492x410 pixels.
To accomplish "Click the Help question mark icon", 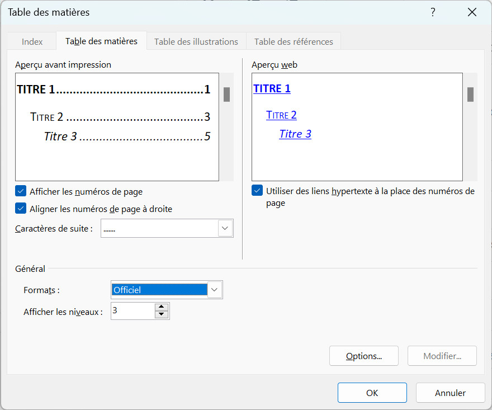I will [x=433, y=12].
